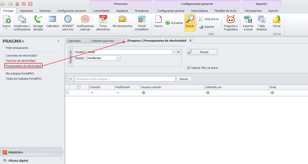Open the Creación column filter operator
Image resolution: width=308 pixels, height=164 pixels.
tap(92, 93)
